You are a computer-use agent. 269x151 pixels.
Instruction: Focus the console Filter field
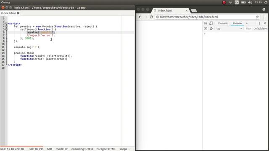248,29
